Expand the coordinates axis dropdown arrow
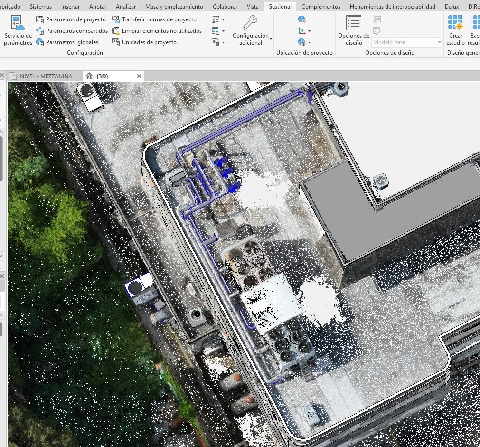Viewport: 480px width, 447px height. [x=309, y=31]
